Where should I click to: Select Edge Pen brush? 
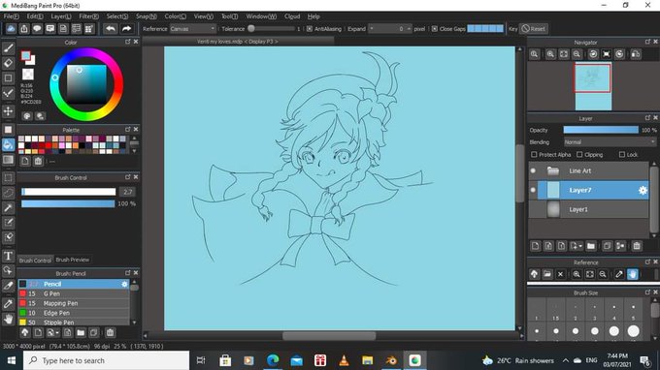[73, 313]
